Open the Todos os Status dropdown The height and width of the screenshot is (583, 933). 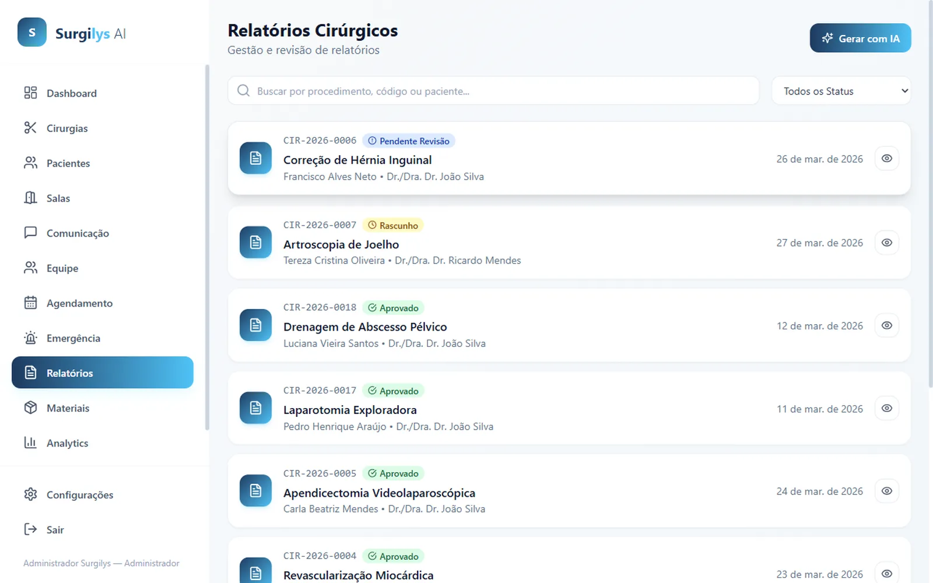click(x=841, y=91)
